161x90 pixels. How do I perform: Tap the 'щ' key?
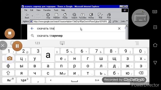pos(114,58)
